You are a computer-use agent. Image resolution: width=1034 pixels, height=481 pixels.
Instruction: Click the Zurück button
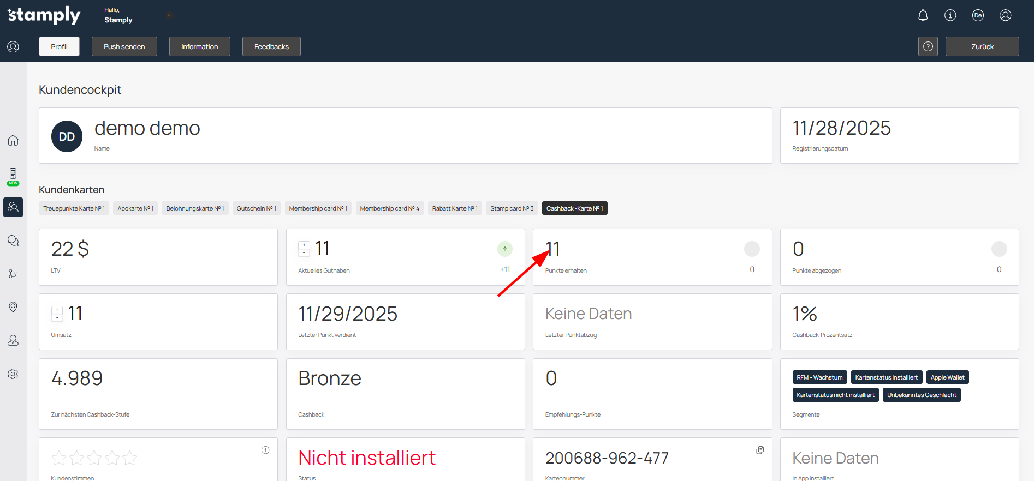(x=982, y=46)
